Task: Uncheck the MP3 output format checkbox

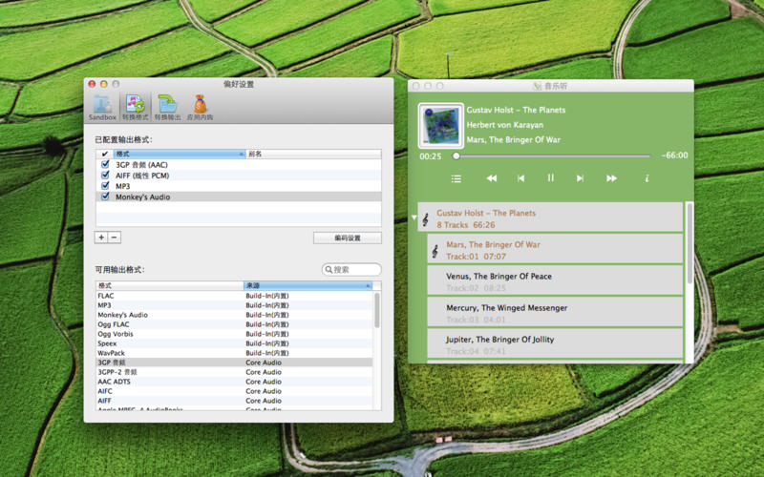Action: pyautogui.click(x=105, y=186)
